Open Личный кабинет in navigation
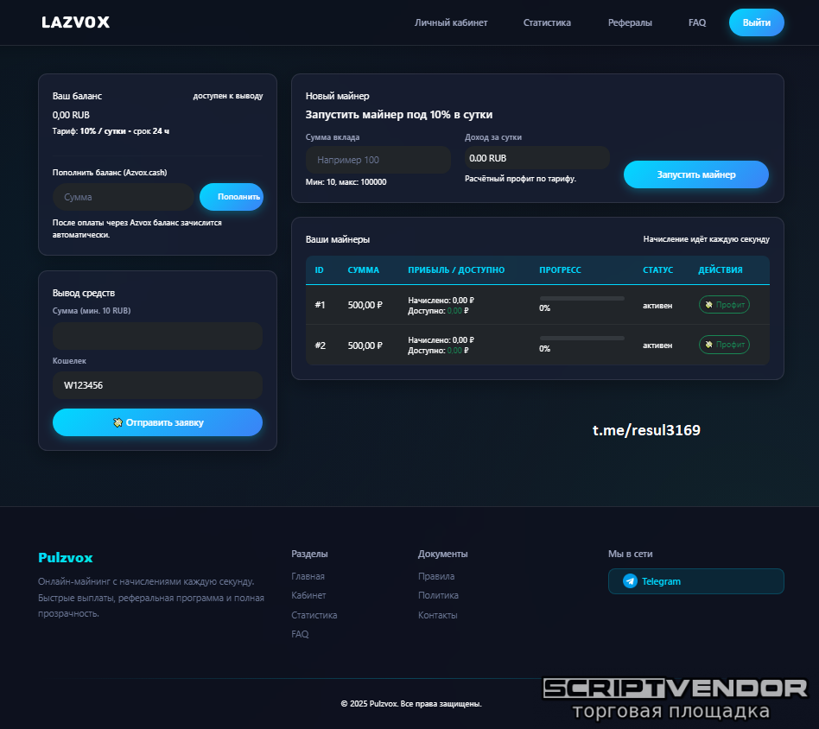 point(451,22)
